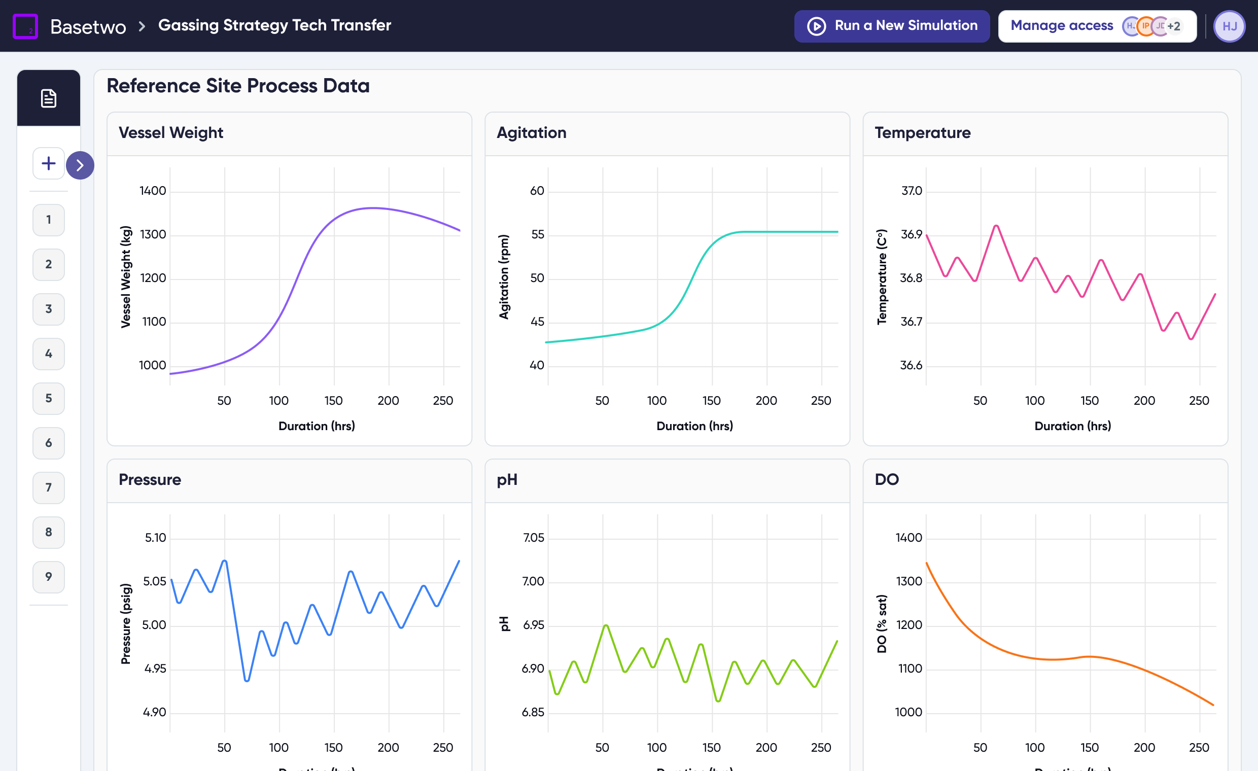Click the Reference Site Process Data heading
Screen dimensions: 1258x771
pyautogui.click(x=238, y=86)
